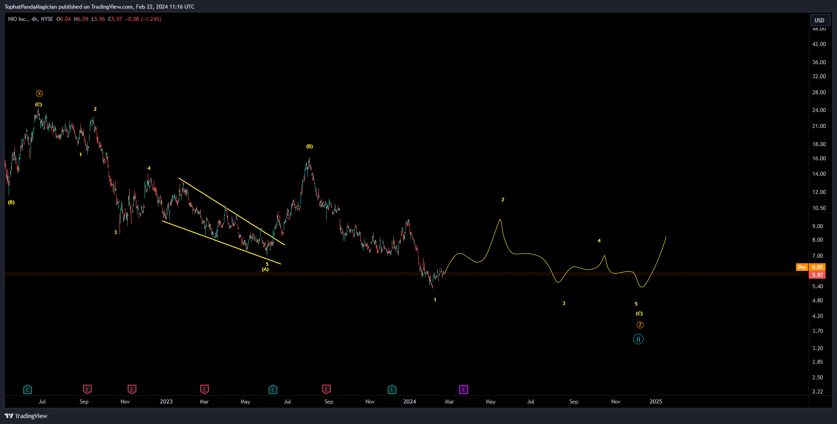Select the (A) wave label under the wedge
The height and width of the screenshot is (424, 837).
[265, 269]
